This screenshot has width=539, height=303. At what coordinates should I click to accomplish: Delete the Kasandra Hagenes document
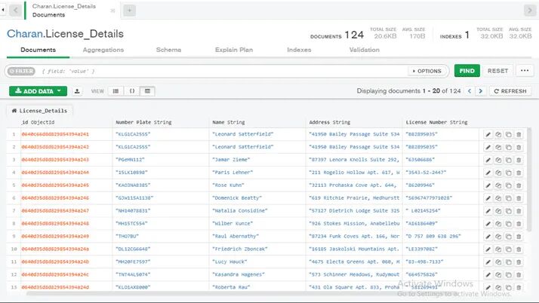(x=519, y=274)
